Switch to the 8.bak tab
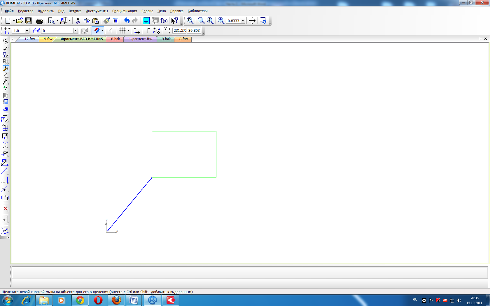 point(115,39)
